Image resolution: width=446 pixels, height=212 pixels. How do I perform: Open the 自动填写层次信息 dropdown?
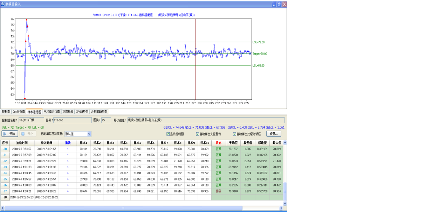click(89, 134)
